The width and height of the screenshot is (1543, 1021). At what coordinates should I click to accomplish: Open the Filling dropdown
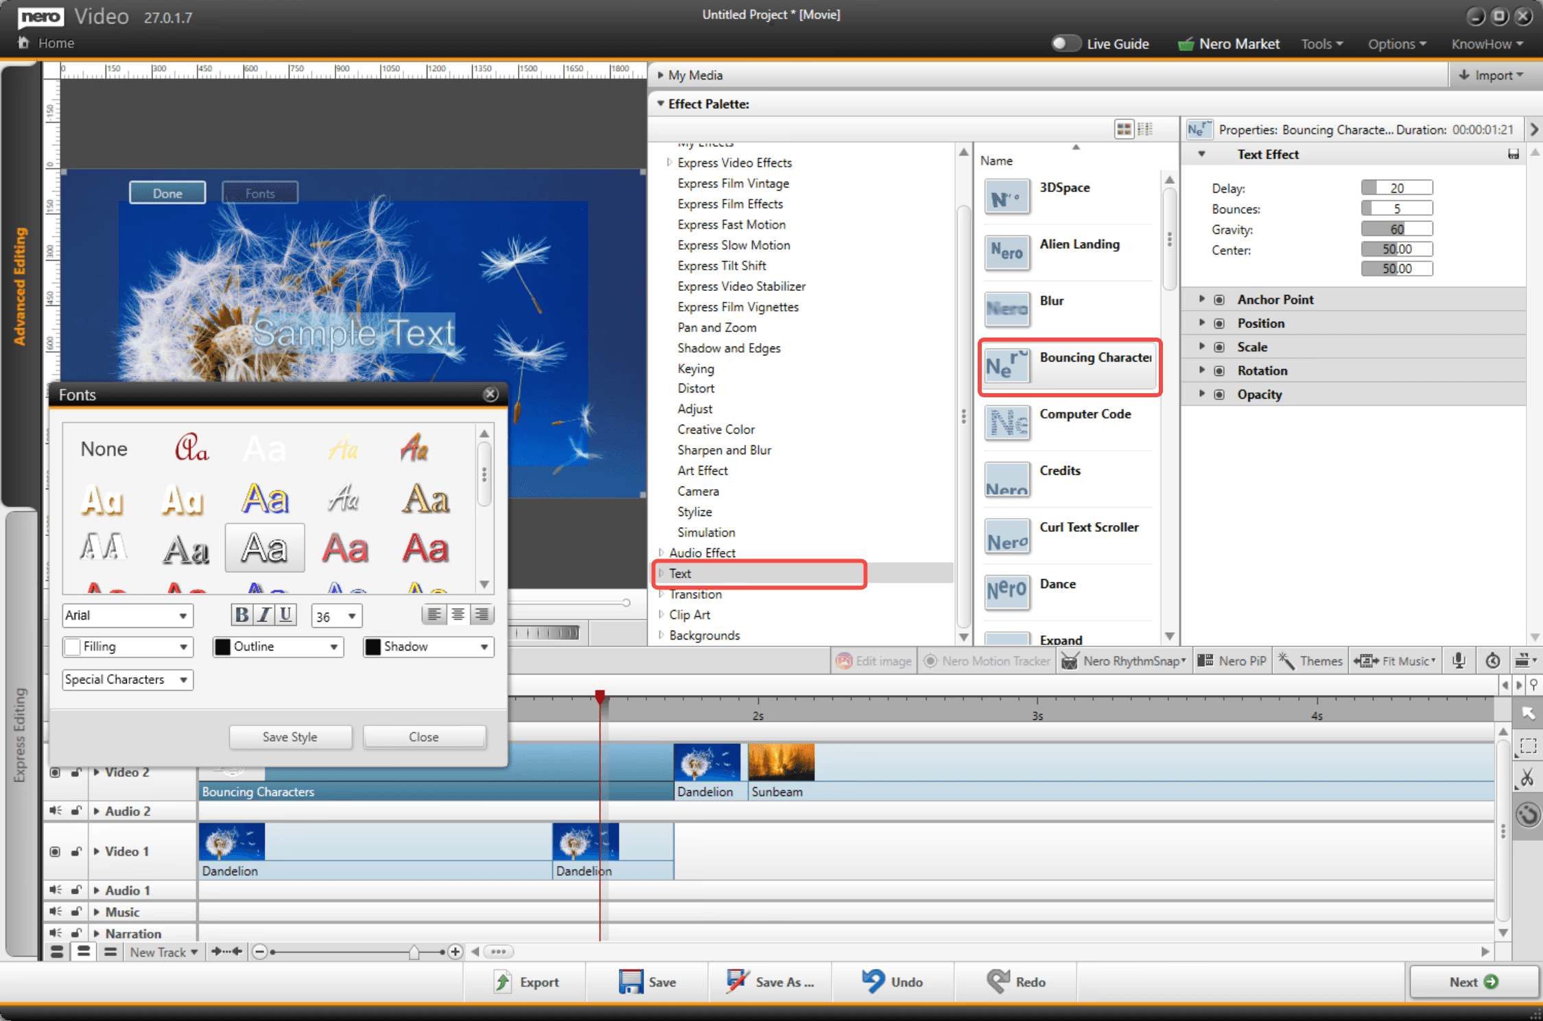(128, 646)
